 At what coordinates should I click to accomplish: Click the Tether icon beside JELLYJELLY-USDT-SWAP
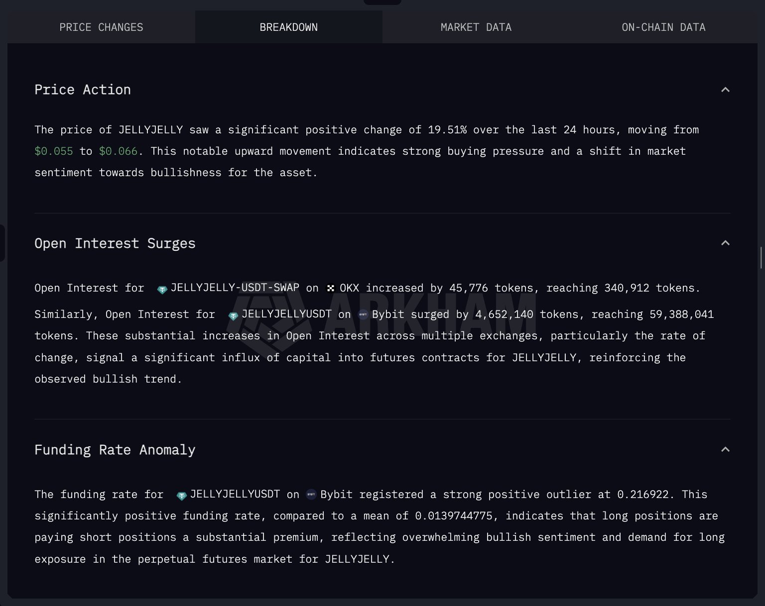click(x=162, y=290)
